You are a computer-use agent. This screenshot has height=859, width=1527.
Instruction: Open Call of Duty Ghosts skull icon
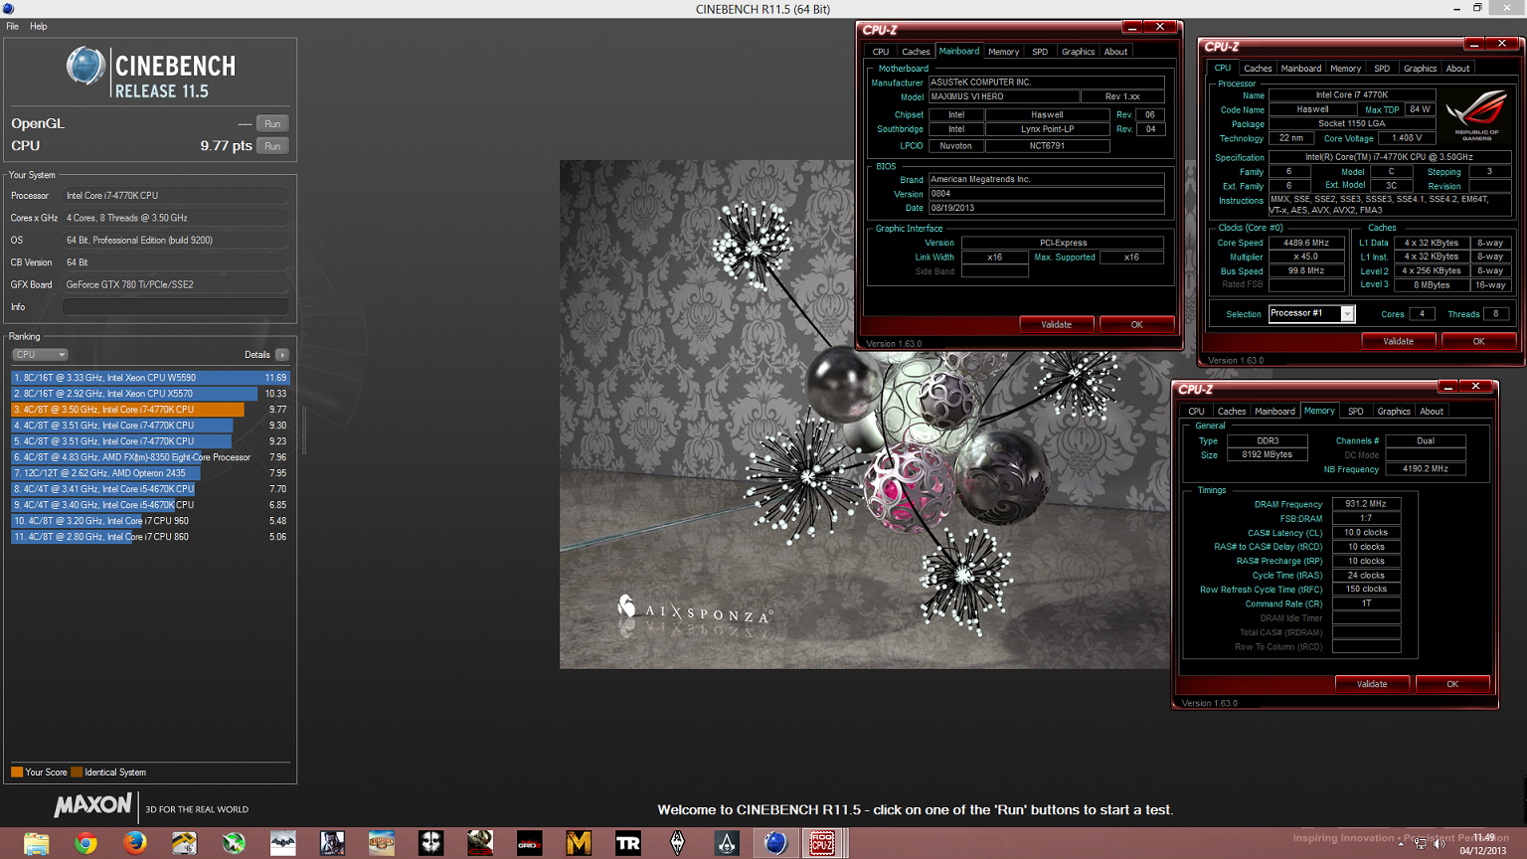430,843
